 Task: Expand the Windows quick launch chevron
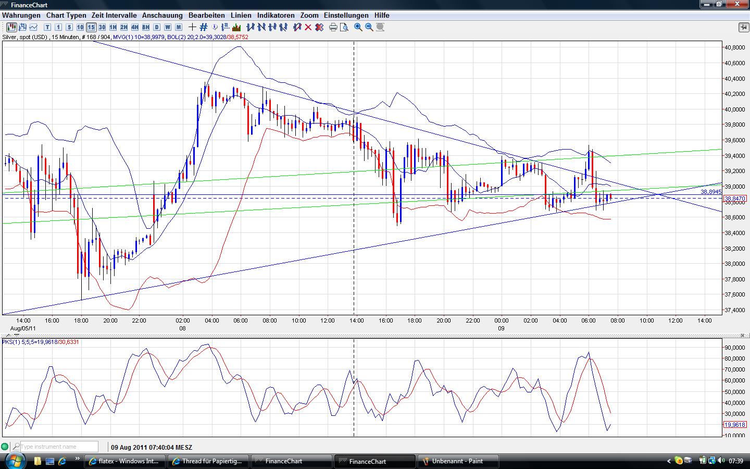[x=78, y=460]
